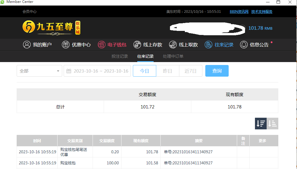Open the 技术支持服务 link
Screen dimensions: 297x169
(262, 12)
